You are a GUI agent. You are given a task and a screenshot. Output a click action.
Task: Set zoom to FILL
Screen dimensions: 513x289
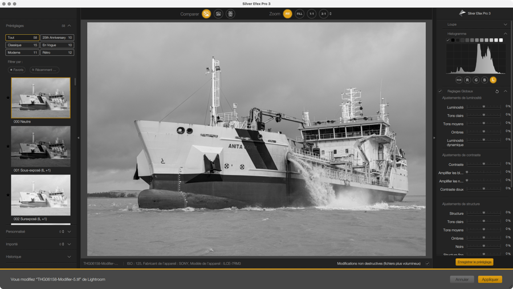[299, 14]
